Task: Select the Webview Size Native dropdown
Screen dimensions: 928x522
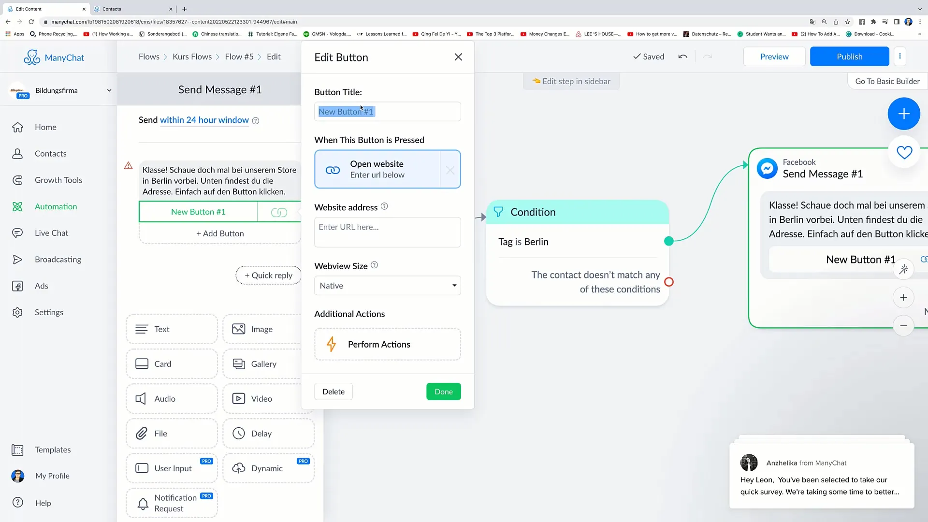Action: (388, 285)
